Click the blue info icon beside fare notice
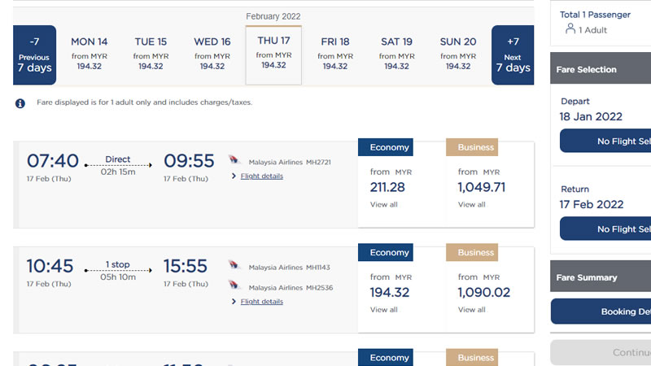 [20, 103]
